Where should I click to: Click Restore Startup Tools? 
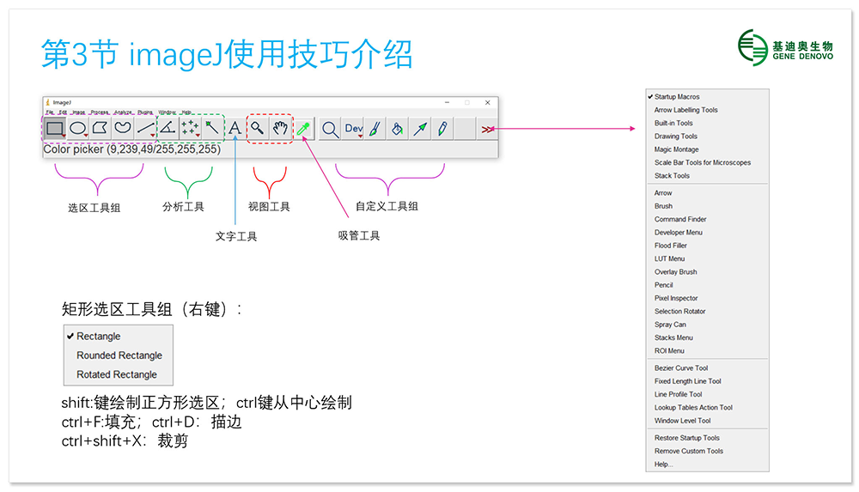tap(707, 438)
